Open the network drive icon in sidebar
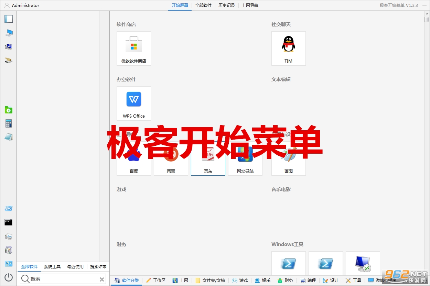The image size is (430, 286). pos(8,60)
